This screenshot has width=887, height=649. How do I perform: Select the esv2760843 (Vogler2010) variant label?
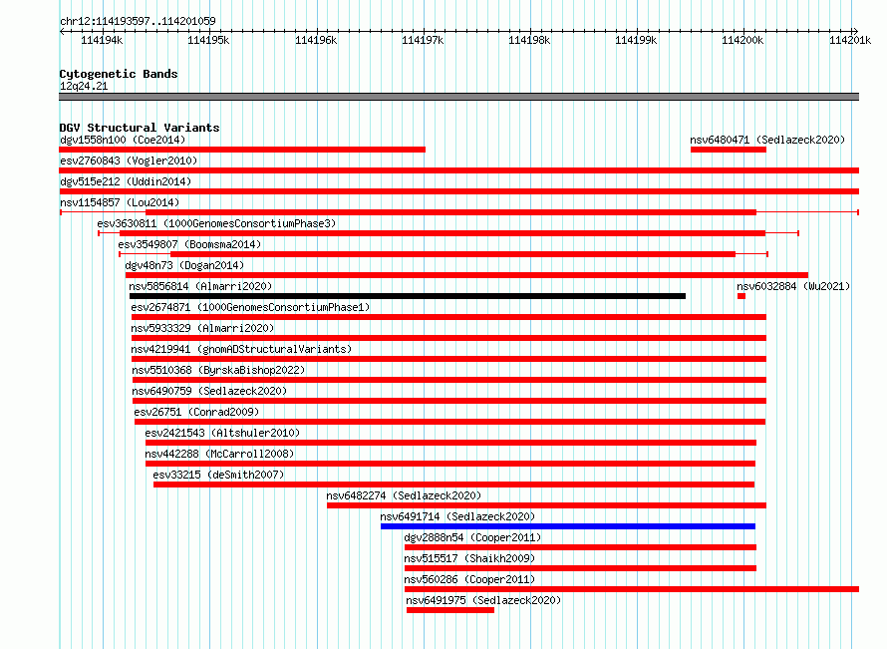tap(129, 161)
